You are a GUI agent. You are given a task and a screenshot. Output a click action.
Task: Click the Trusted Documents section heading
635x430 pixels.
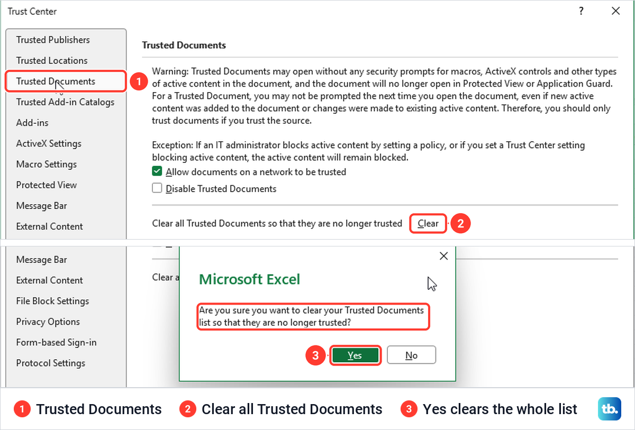tap(184, 45)
